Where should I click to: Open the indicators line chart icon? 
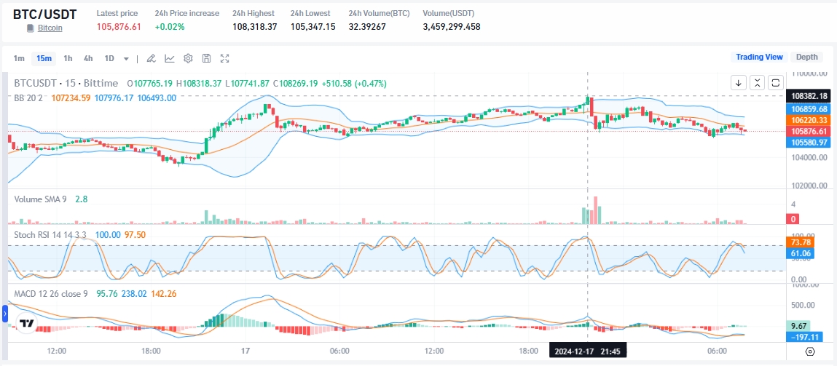[x=169, y=58]
